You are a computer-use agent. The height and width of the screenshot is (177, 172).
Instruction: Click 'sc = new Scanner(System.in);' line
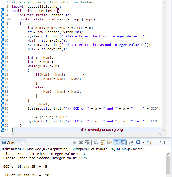click(55, 32)
